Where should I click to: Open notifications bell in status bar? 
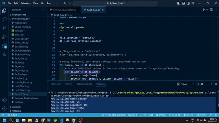[216, 115]
